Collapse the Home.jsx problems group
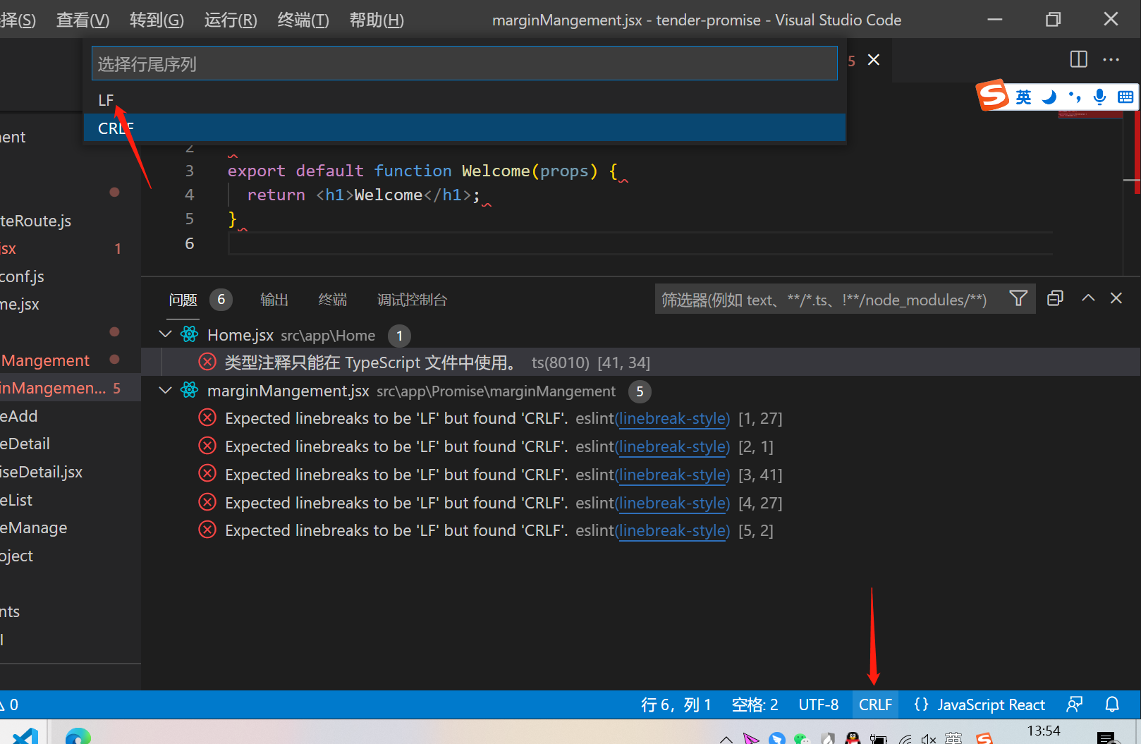1141x744 pixels. [165, 334]
